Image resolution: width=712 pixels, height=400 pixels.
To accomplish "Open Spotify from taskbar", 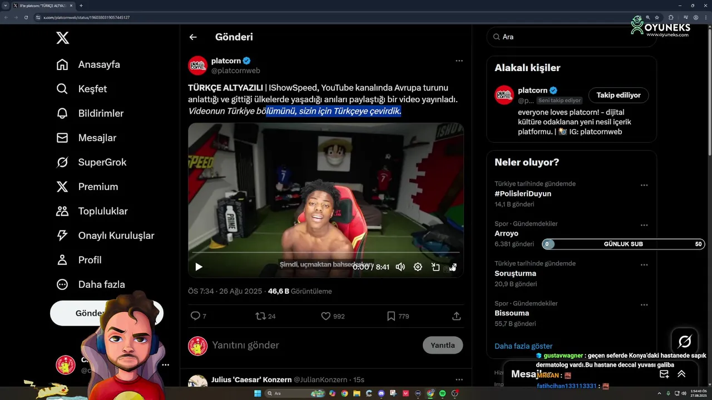I will (443, 393).
